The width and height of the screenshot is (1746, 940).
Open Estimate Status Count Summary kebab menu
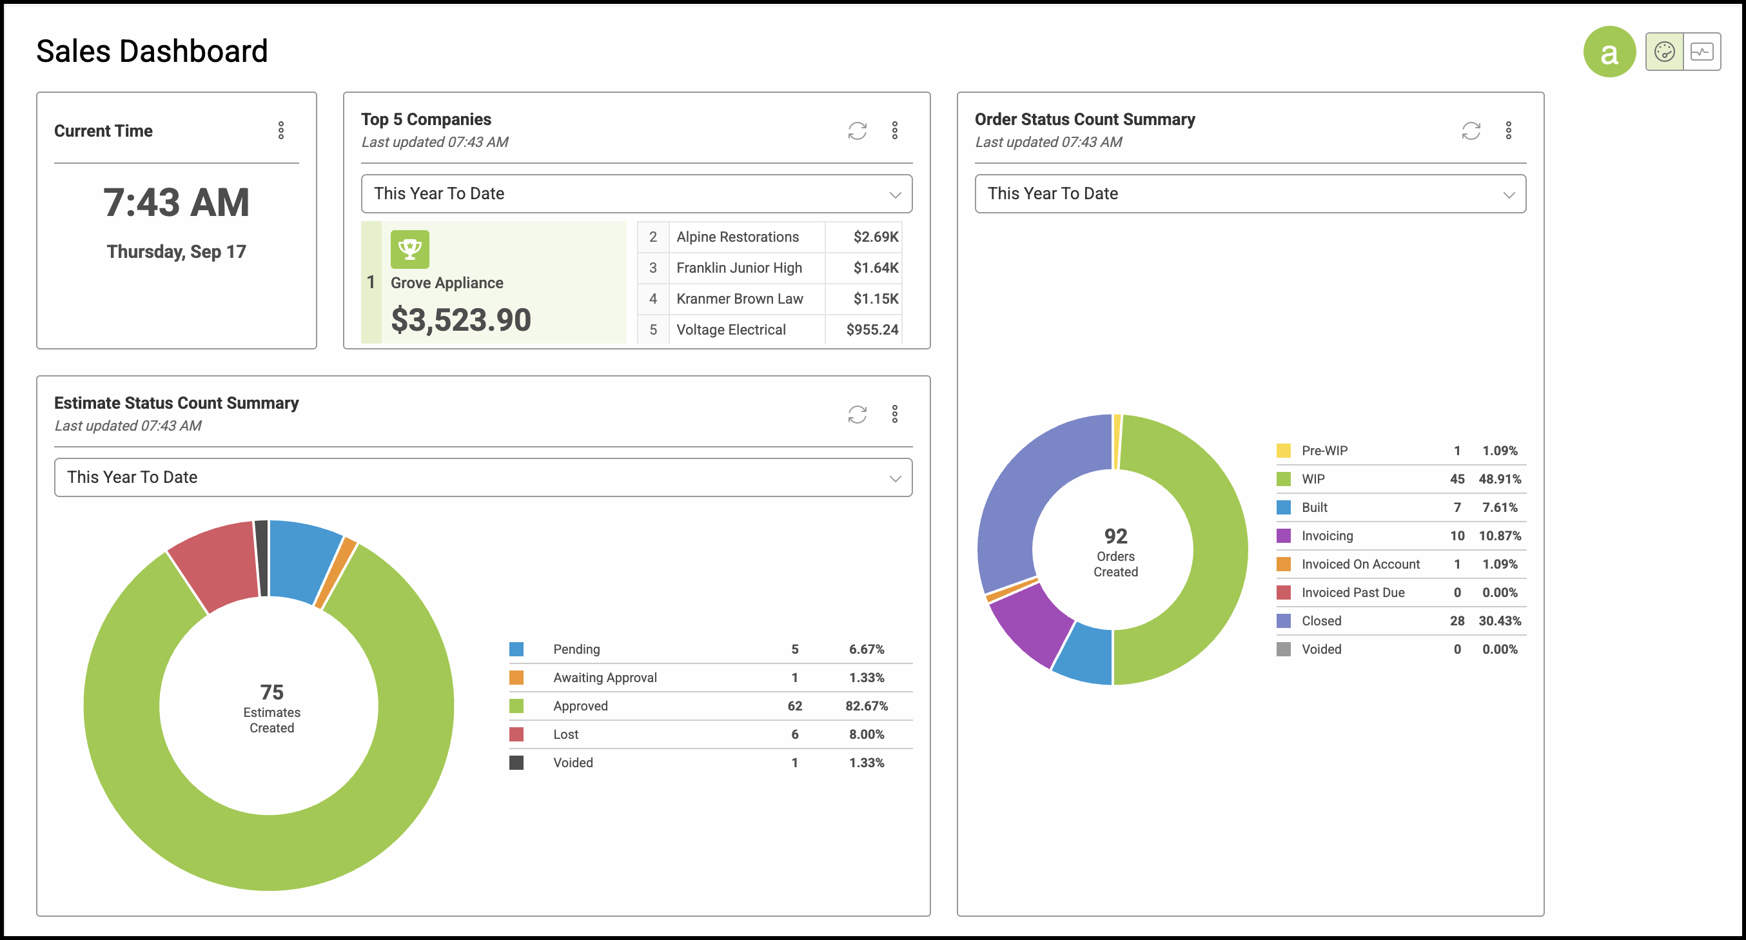[895, 414]
